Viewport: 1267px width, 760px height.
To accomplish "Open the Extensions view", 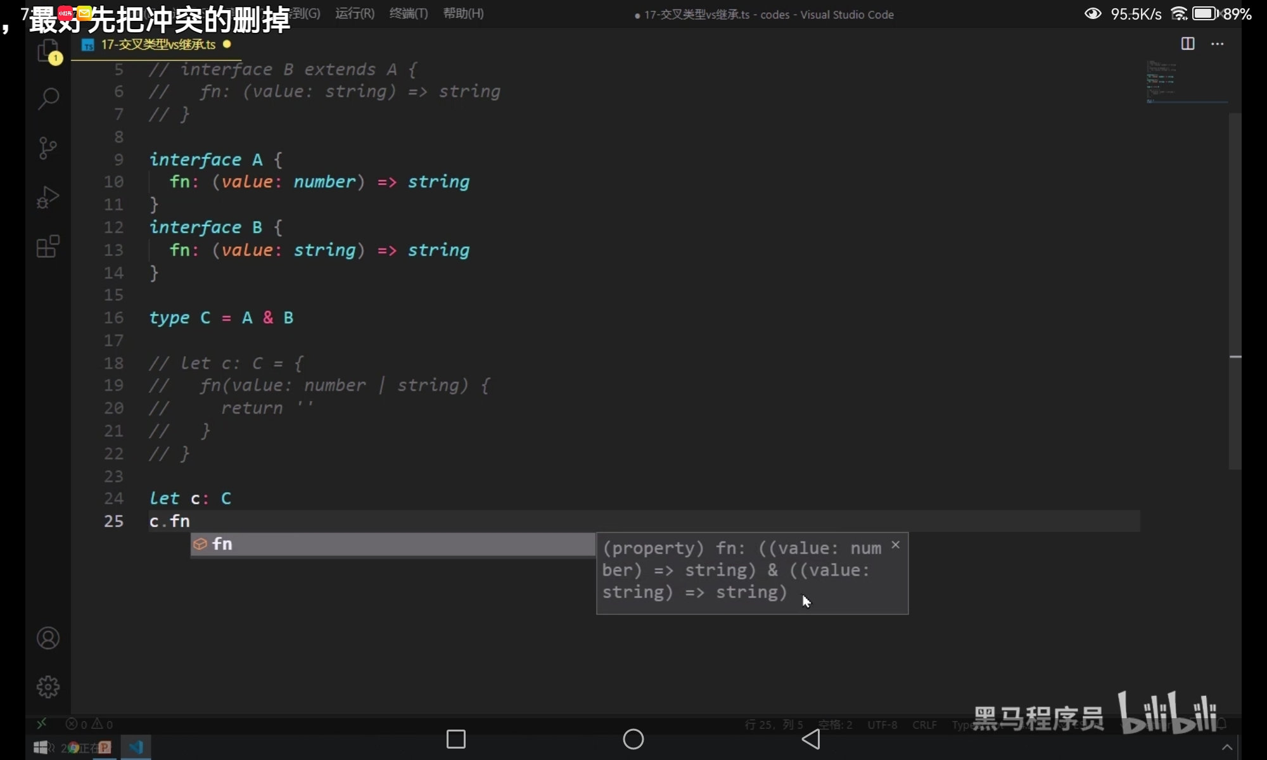I will pos(48,246).
